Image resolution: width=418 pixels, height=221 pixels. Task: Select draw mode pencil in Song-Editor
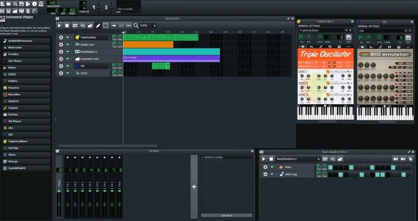coord(98,26)
